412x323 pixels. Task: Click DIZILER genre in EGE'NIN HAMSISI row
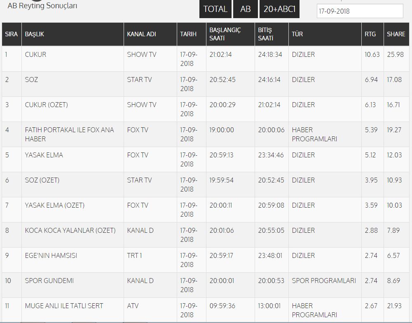303,255
